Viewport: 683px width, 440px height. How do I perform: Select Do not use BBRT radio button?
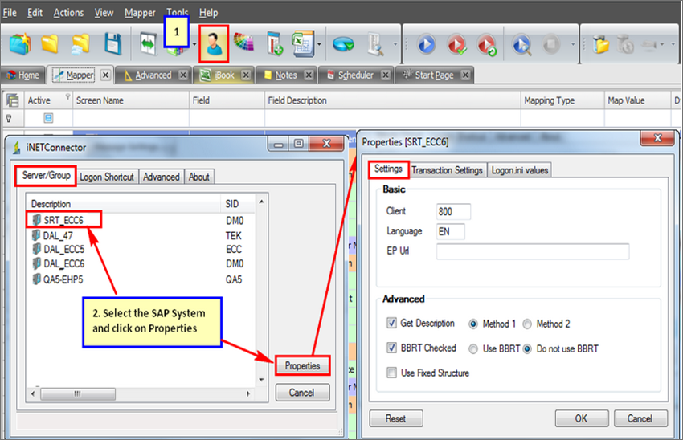click(527, 349)
